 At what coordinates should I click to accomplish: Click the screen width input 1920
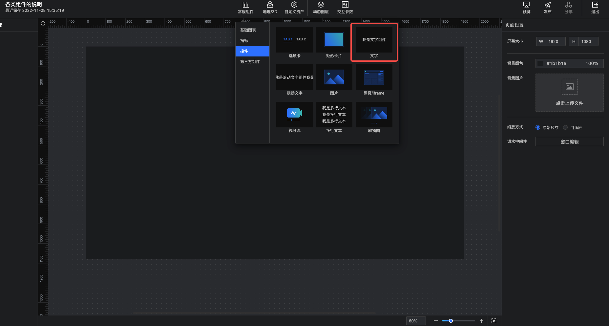[x=555, y=41]
